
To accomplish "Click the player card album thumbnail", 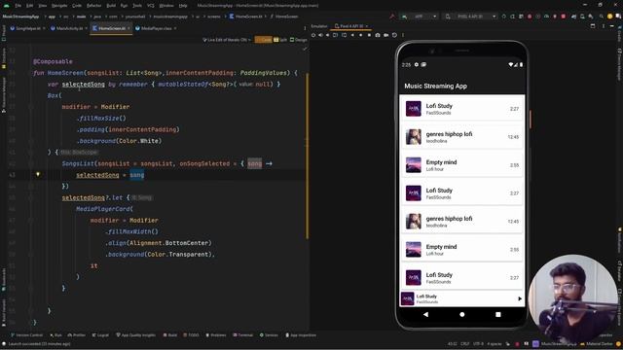I will [x=407, y=298].
